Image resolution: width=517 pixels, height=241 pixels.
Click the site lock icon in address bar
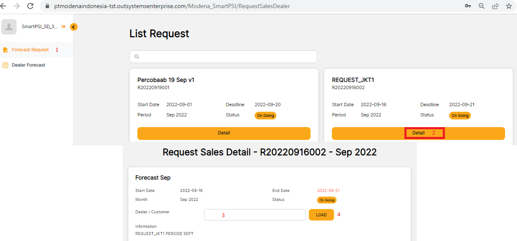[47, 6]
